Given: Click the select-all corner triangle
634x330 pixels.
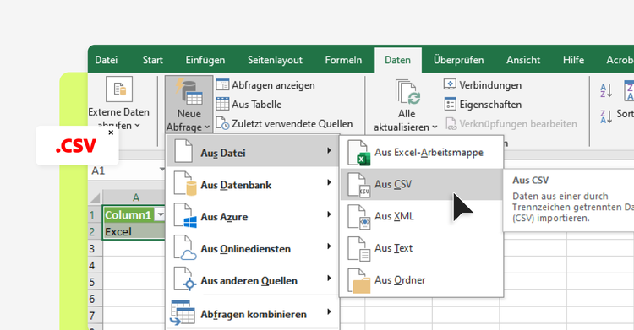Looking at the screenshot, I should coord(96,198).
